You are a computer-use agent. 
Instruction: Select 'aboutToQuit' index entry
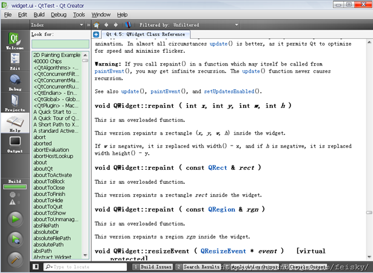coord(57,207)
